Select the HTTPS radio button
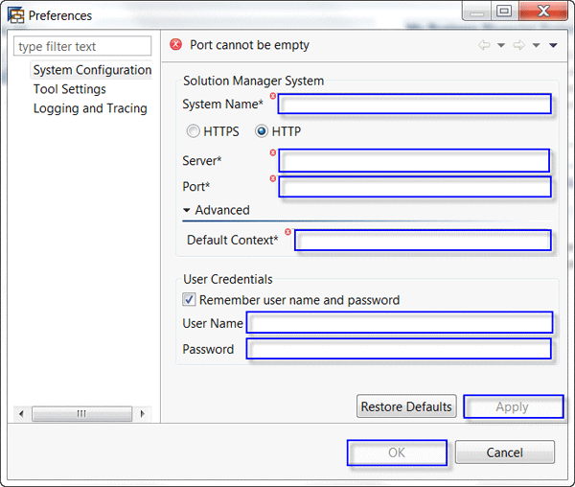 tap(193, 131)
